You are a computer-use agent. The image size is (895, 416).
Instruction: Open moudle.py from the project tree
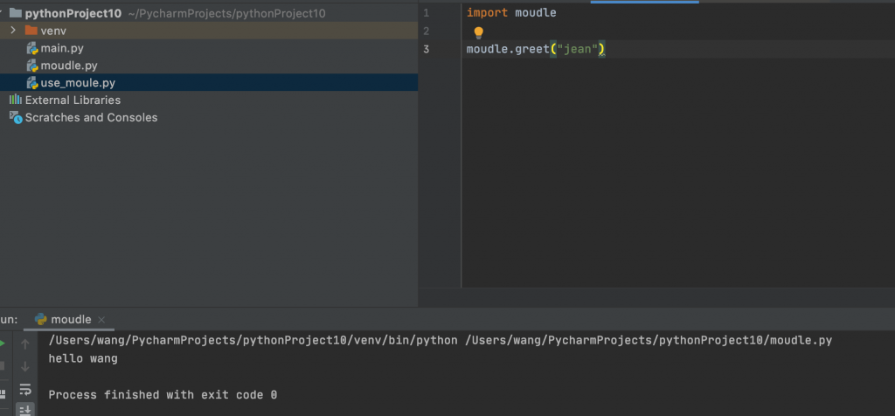(69, 66)
